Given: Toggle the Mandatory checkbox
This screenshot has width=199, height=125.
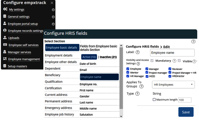Looking at the screenshot, I should coord(152,61).
